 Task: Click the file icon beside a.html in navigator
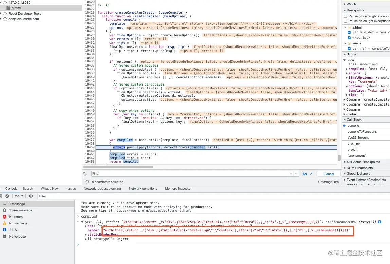pyautogui.click(x=8, y=8)
